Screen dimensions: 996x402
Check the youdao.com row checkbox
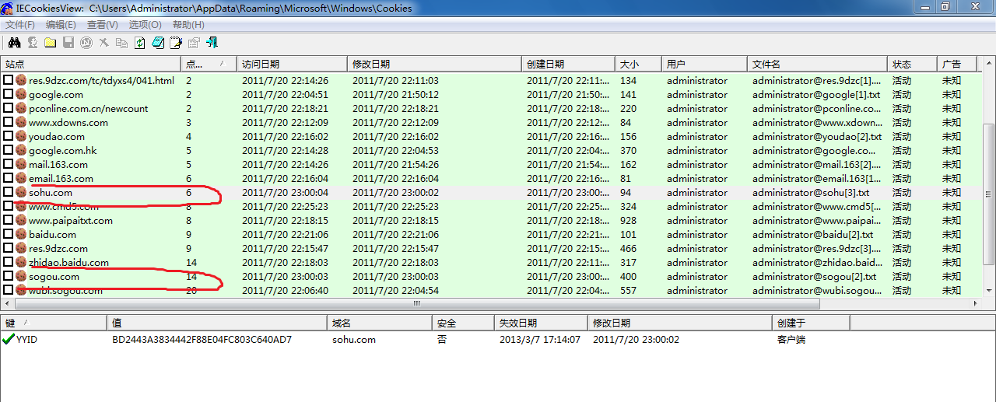coord(9,136)
